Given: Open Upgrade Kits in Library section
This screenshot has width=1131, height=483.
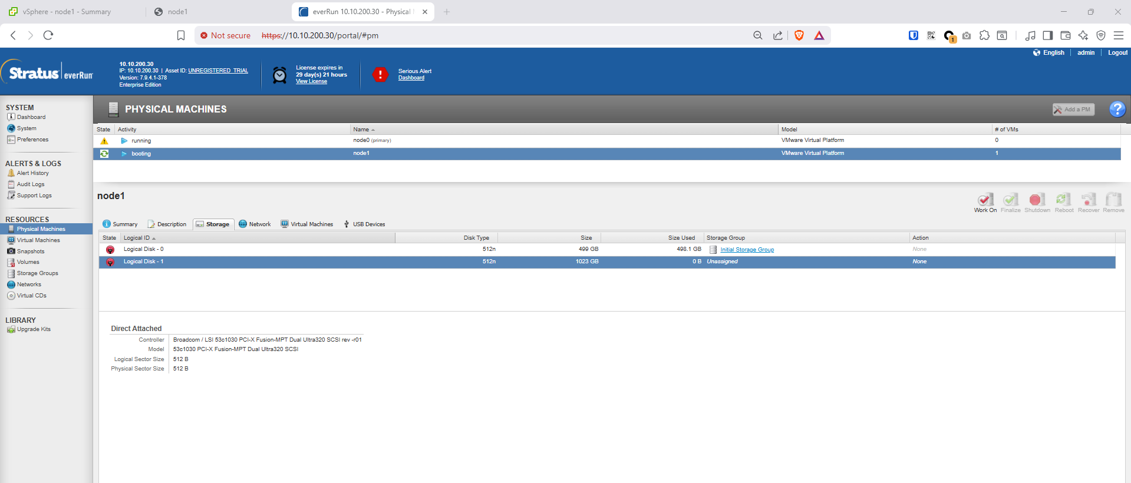Looking at the screenshot, I should pyautogui.click(x=34, y=329).
